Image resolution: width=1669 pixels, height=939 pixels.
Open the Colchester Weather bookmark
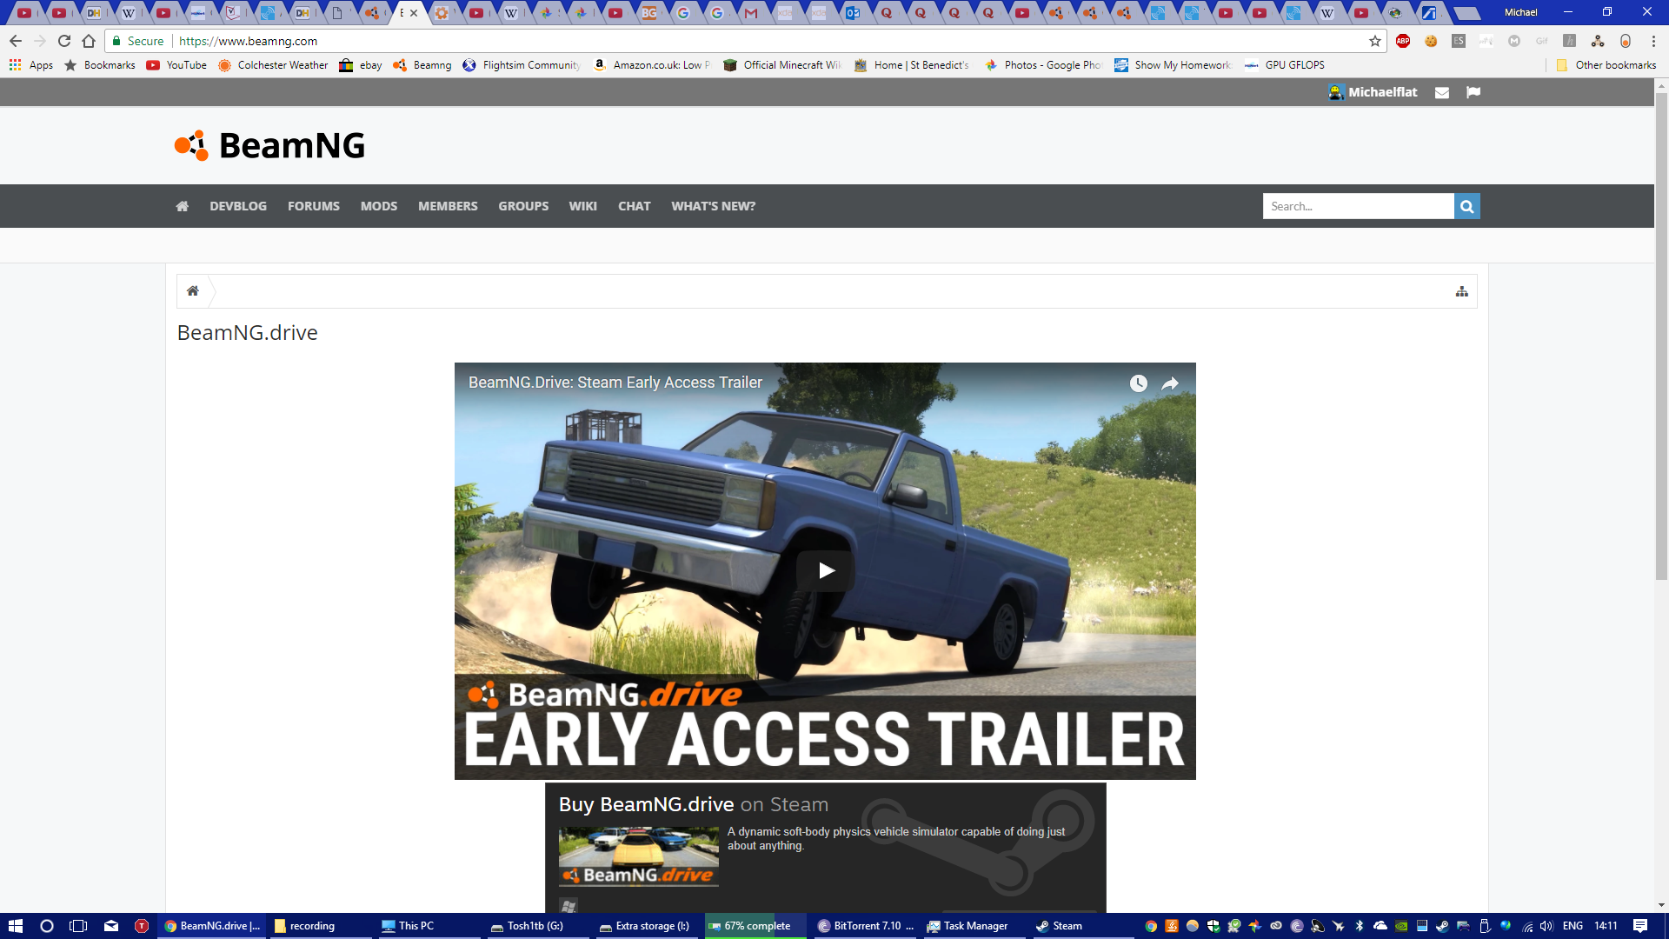[x=274, y=65]
